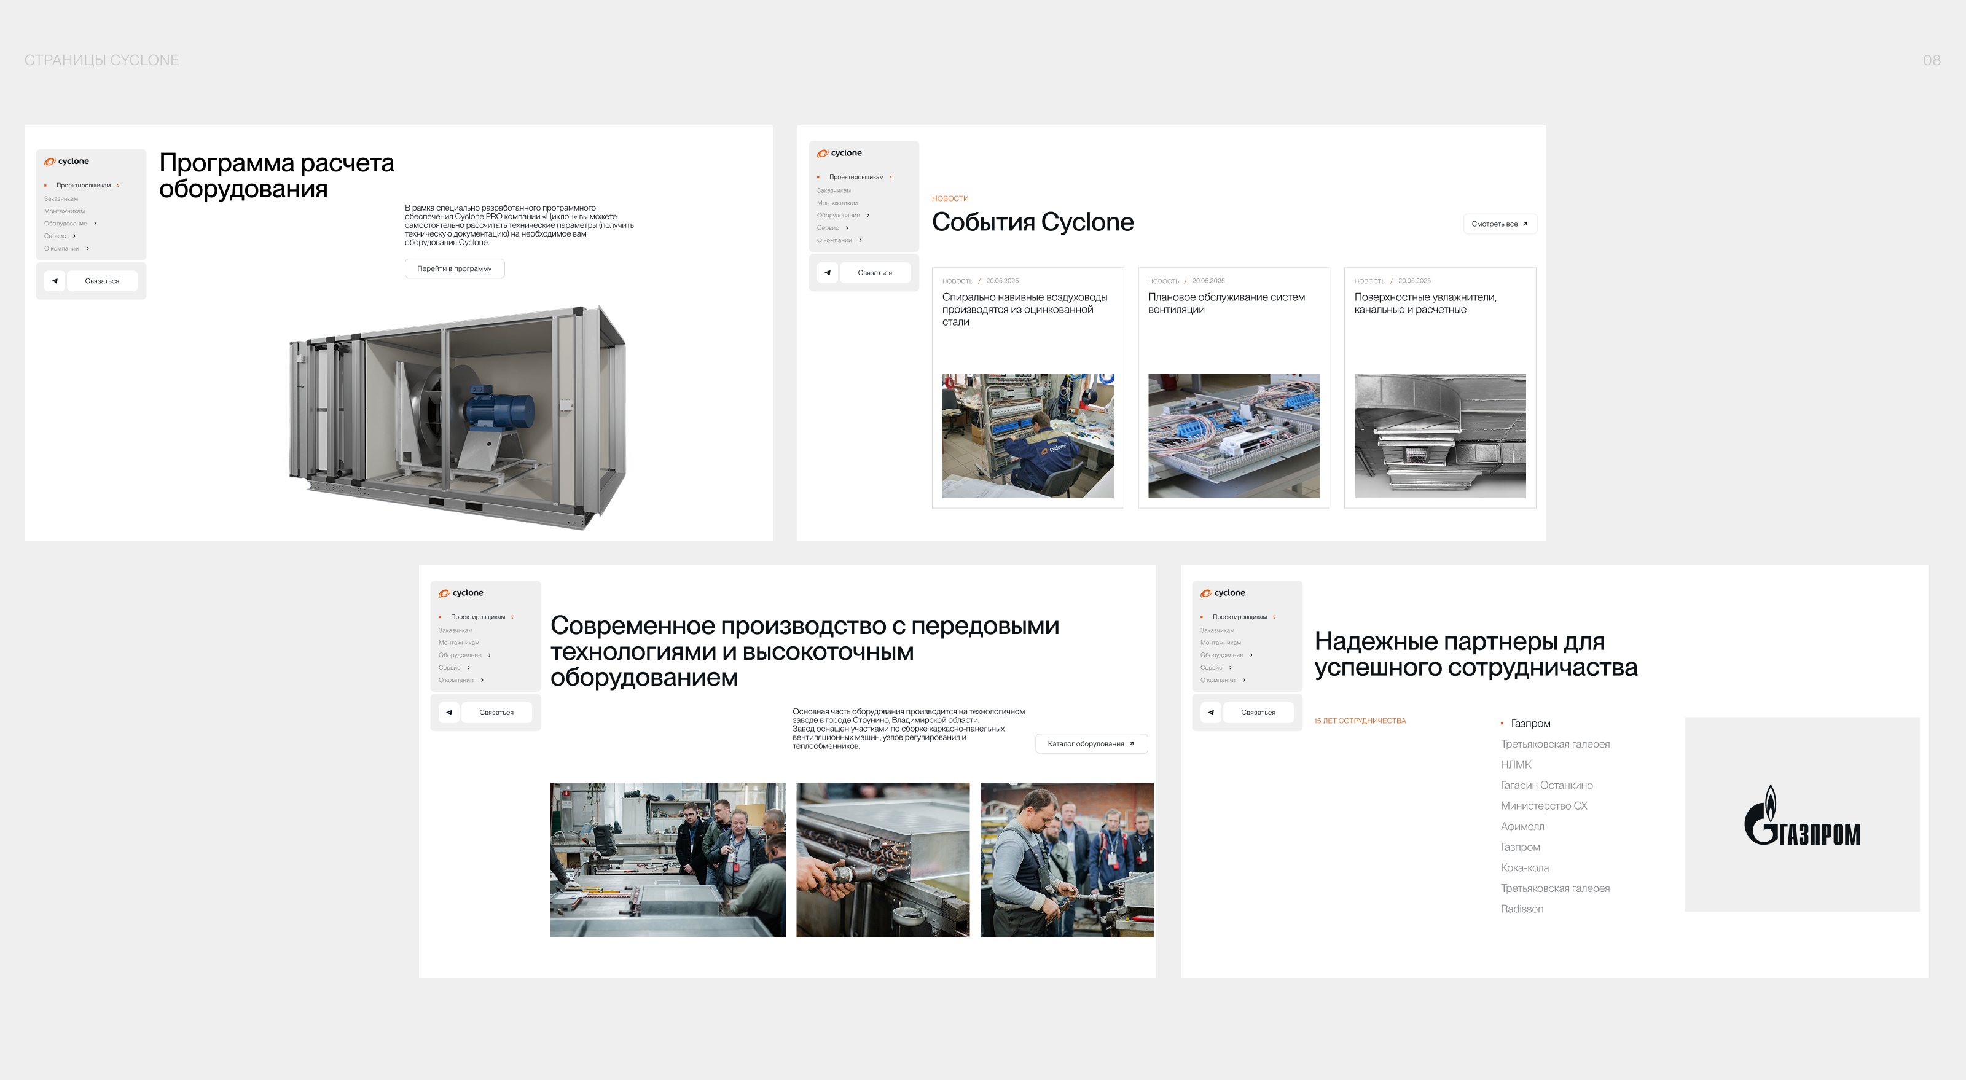Select Заказчикам in production page sidebar
The image size is (1966, 1080).
pos(455,630)
